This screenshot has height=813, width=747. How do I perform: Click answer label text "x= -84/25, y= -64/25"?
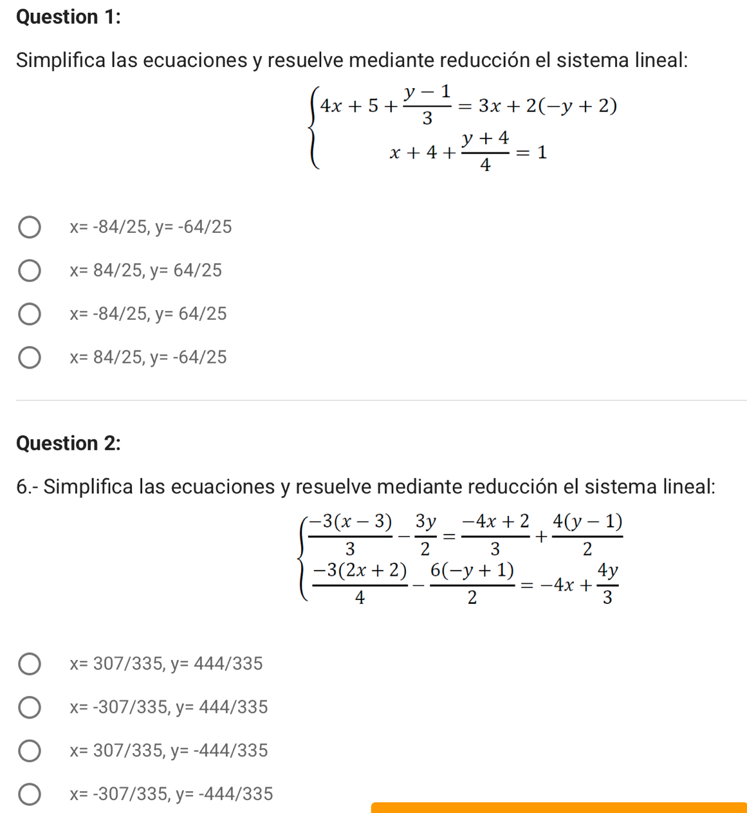pyautogui.click(x=151, y=227)
